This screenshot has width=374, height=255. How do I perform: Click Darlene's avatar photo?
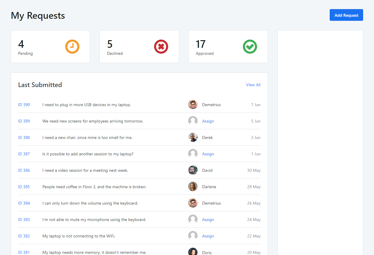pyautogui.click(x=193, y=187)
